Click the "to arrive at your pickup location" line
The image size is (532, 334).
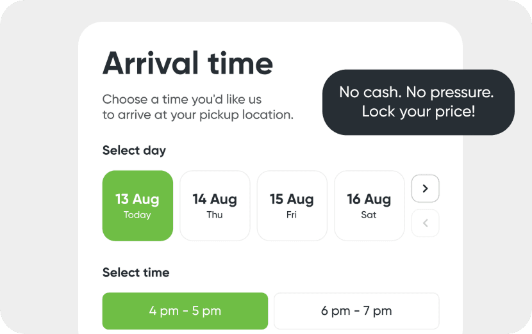click(197, 115)
